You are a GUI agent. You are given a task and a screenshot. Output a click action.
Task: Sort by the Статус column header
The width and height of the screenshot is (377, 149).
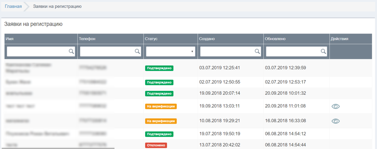click(151, 39)
